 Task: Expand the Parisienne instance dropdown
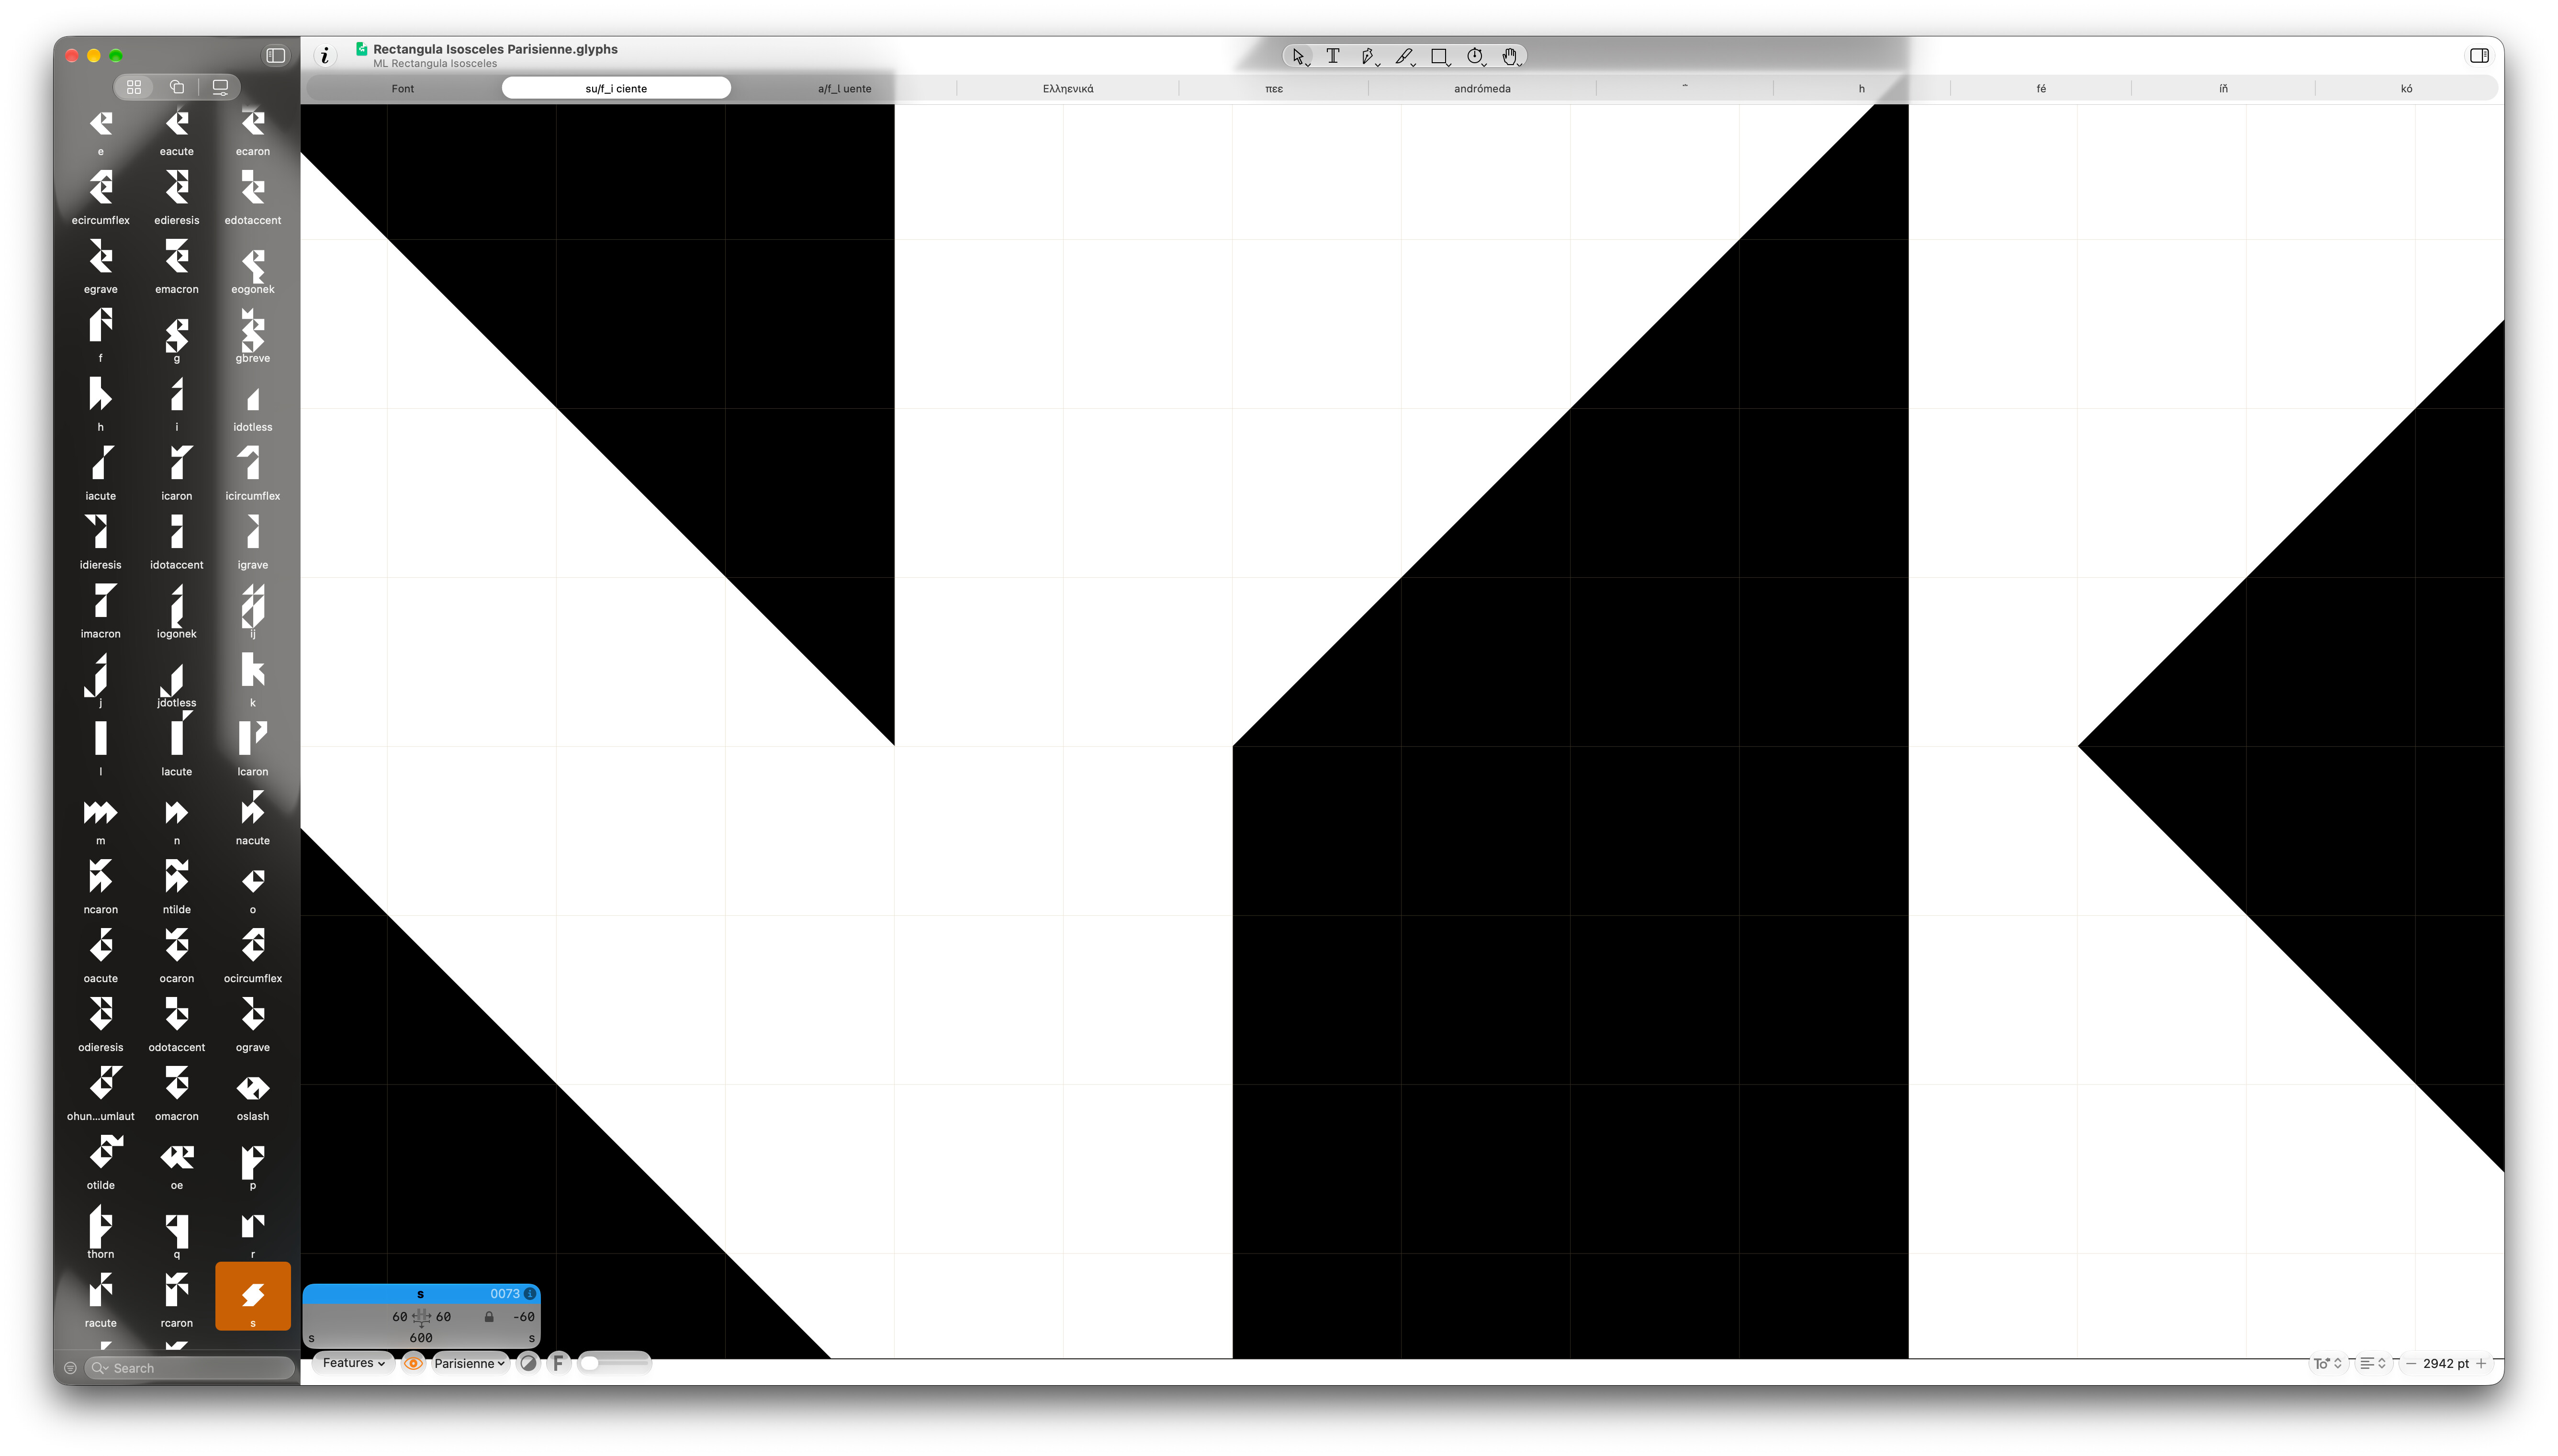coord(469,1363)
